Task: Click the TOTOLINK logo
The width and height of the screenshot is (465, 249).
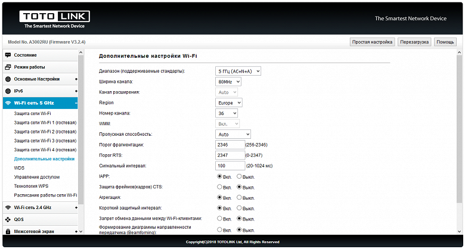Action: [x=55, y=20]
